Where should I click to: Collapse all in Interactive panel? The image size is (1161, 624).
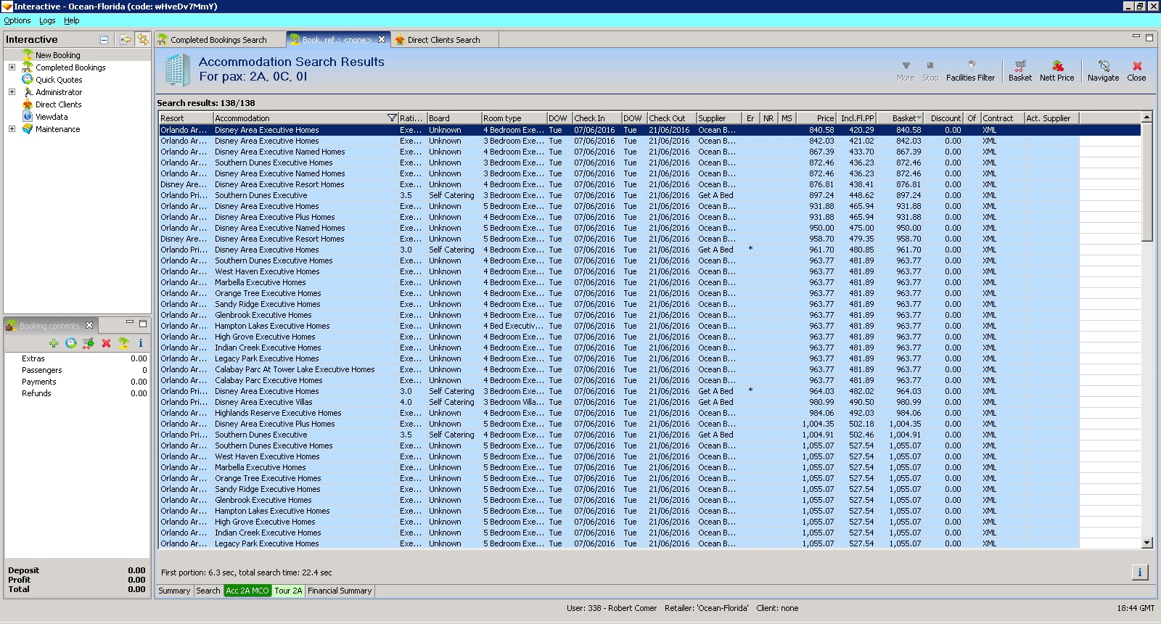pos(104,40)
